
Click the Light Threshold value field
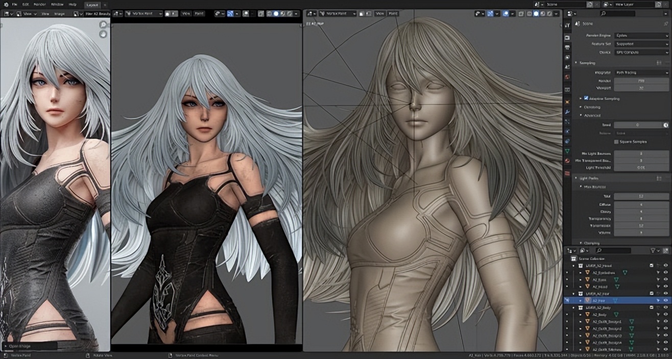[641, 167]
